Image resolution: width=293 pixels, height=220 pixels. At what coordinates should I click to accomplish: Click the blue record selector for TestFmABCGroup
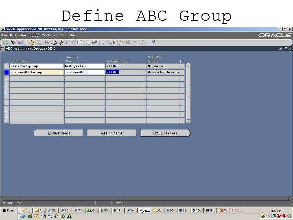click(7, 72)
